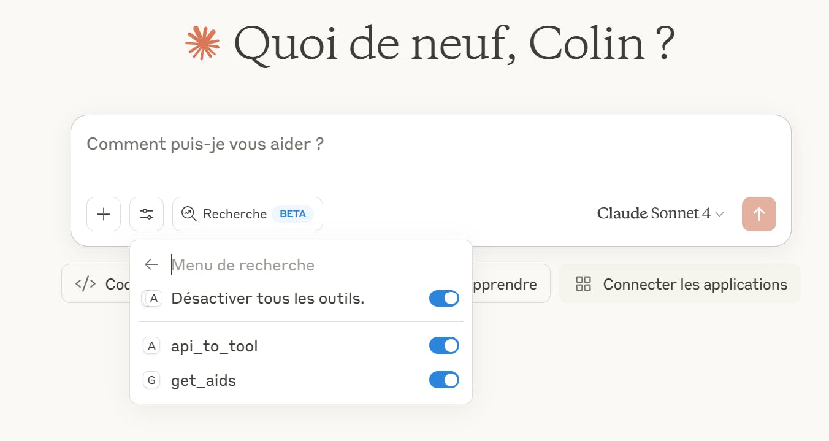The height and width of the screenshot is (441, 829).
Task: Click the orange Claude starburst logo
Action: click(x=202, y=43)
